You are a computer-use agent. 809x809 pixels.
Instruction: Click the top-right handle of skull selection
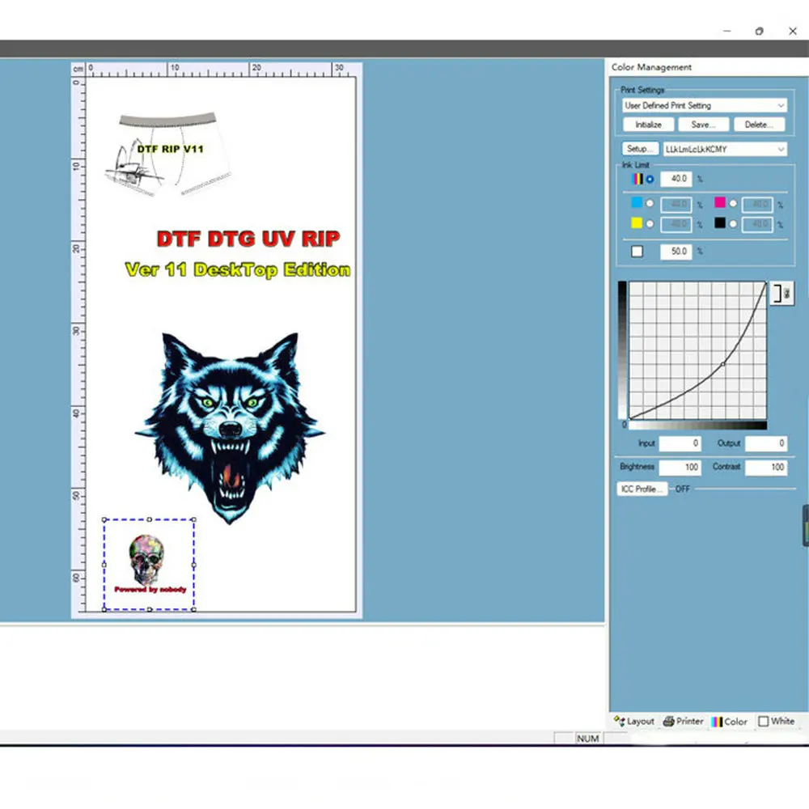coord(194,519)
